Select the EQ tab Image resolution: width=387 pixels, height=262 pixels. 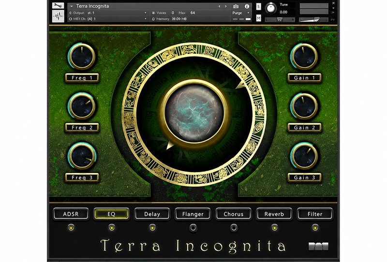coord(111,214)
